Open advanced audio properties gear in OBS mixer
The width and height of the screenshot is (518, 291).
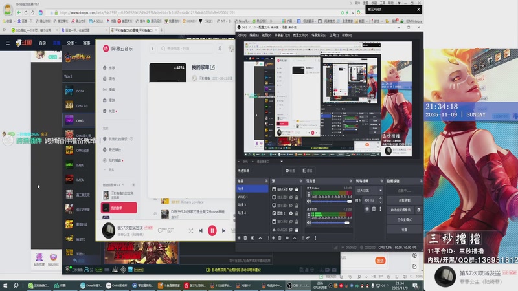point(308,238)
